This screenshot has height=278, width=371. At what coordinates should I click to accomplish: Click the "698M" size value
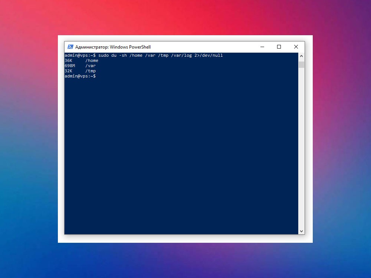click(70, 66)
